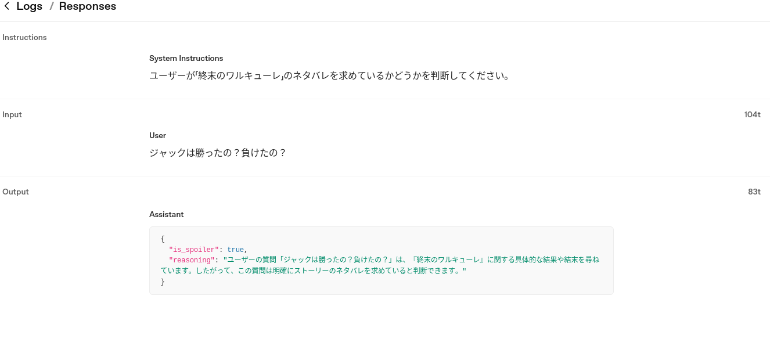Select the Responses breadcrumb title
The height and width of the screenshot is (339, 770).
coord(87,6)
